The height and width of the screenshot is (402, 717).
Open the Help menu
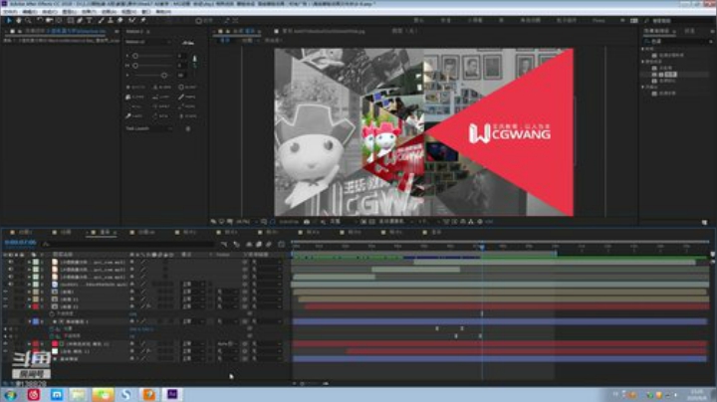pos(163,11)
